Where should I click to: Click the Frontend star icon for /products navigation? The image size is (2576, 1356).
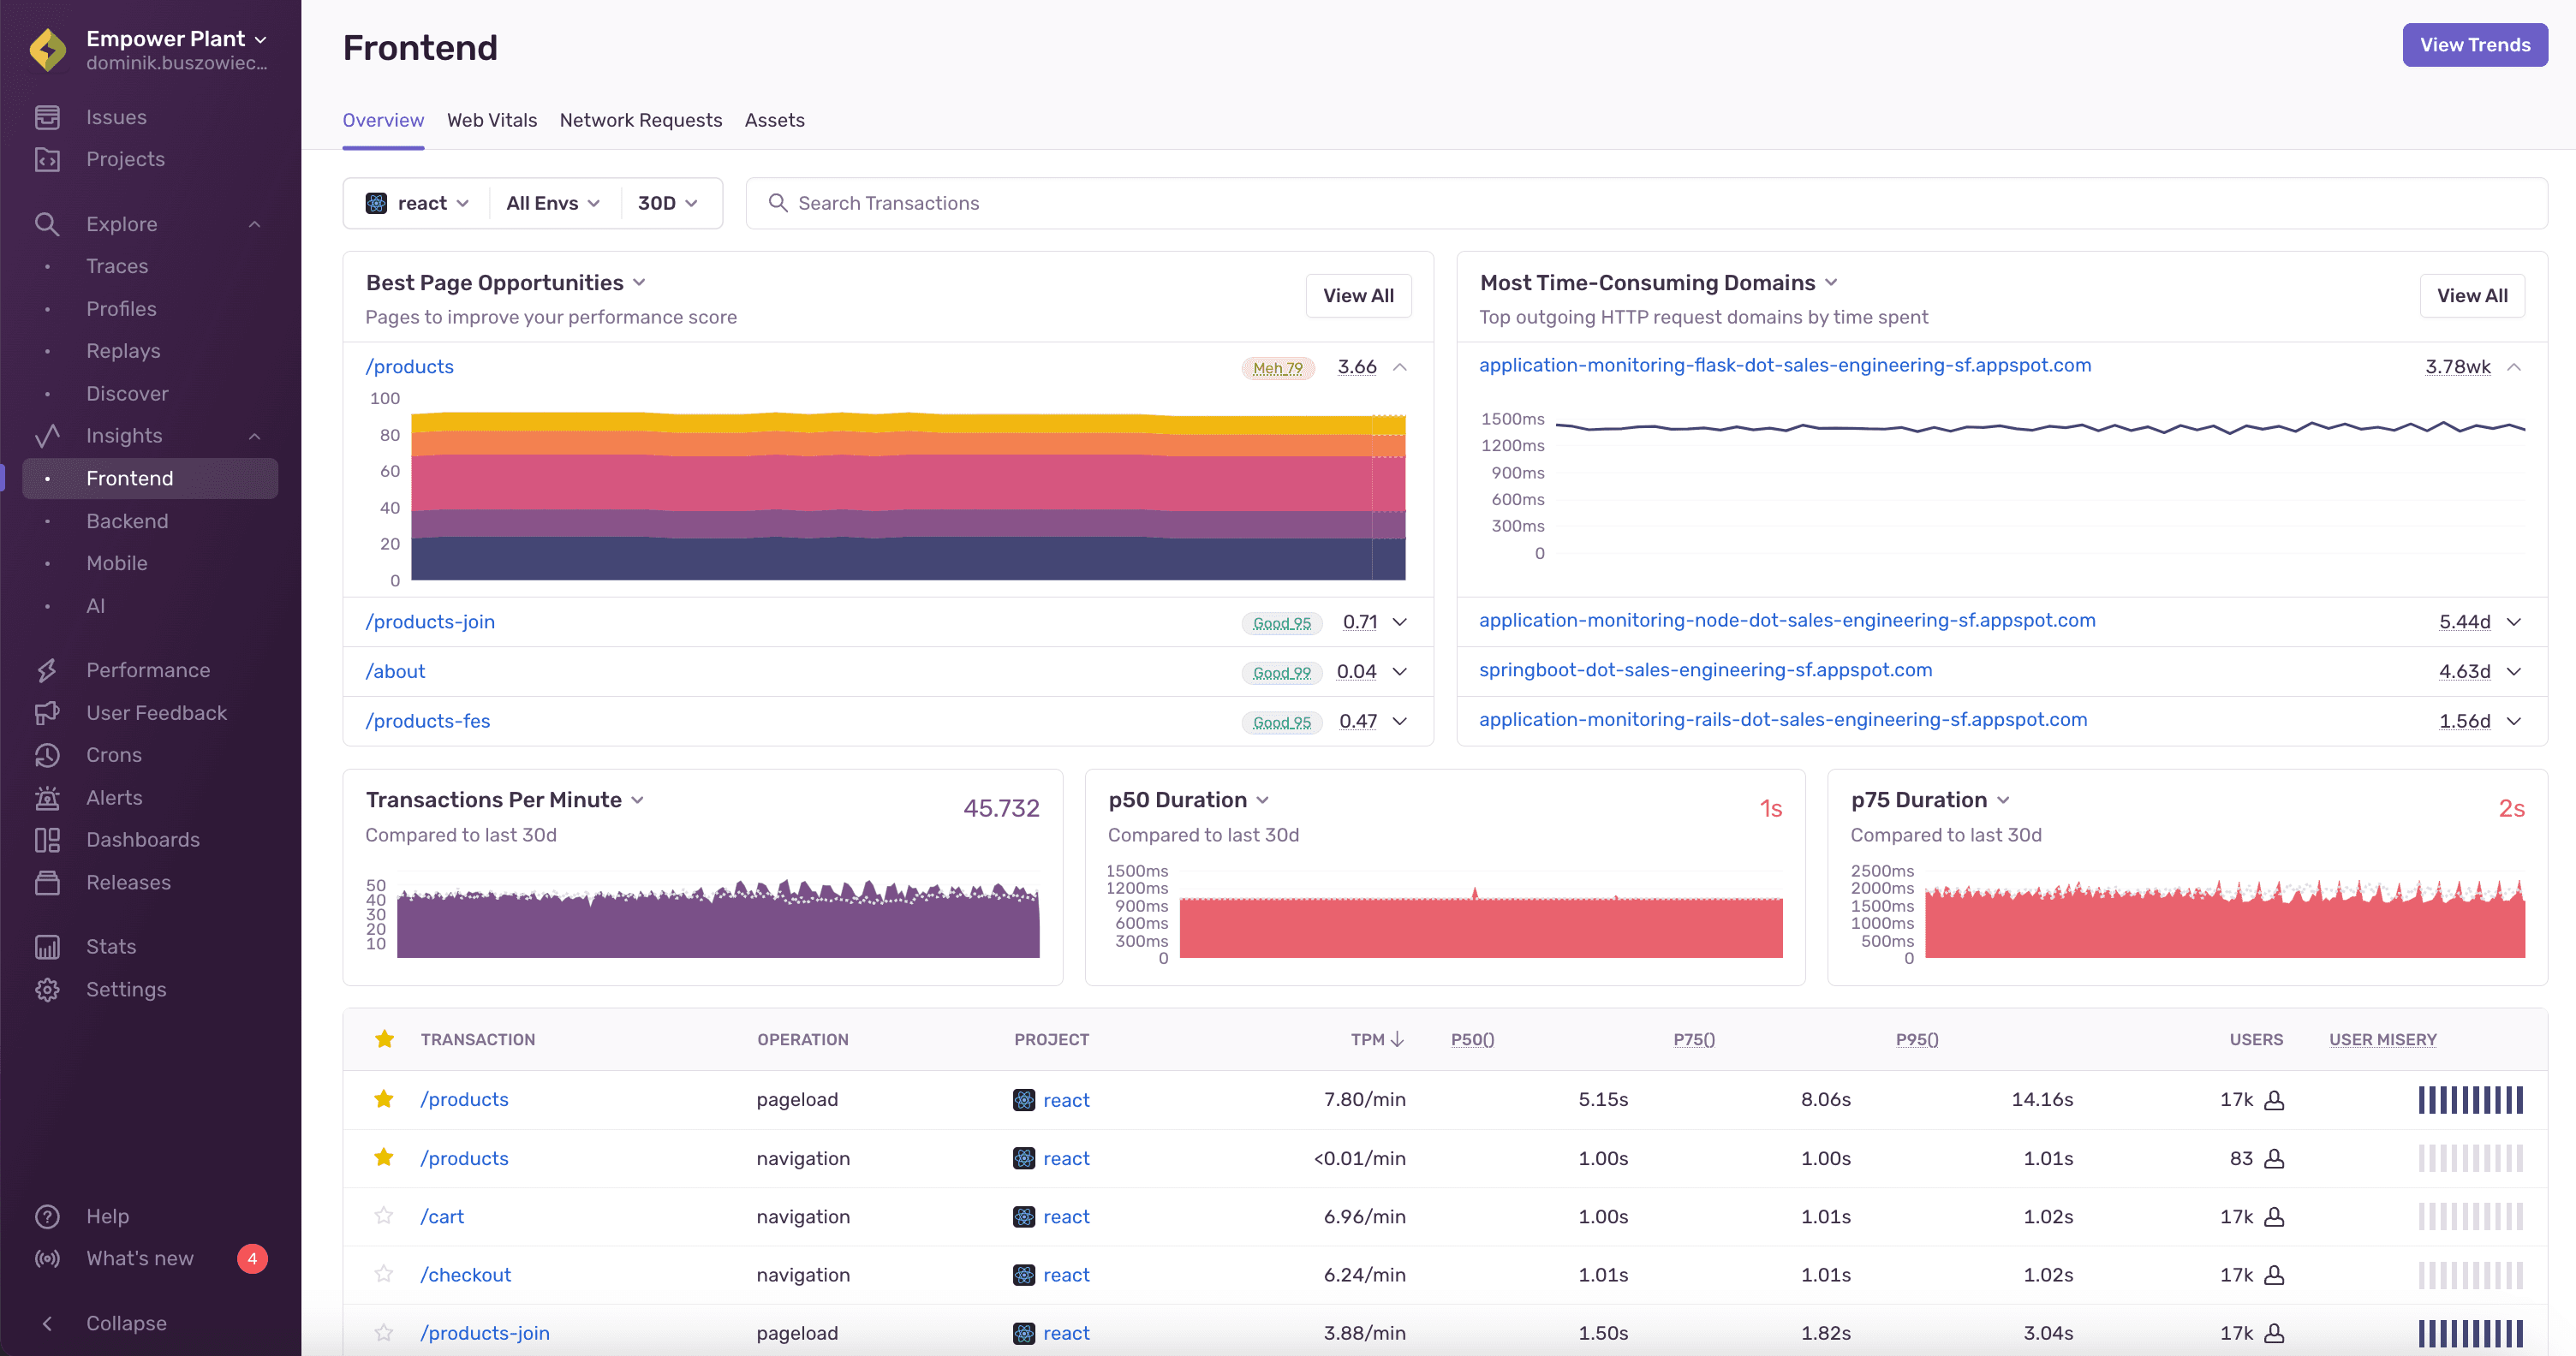[x=384, y=1157]
